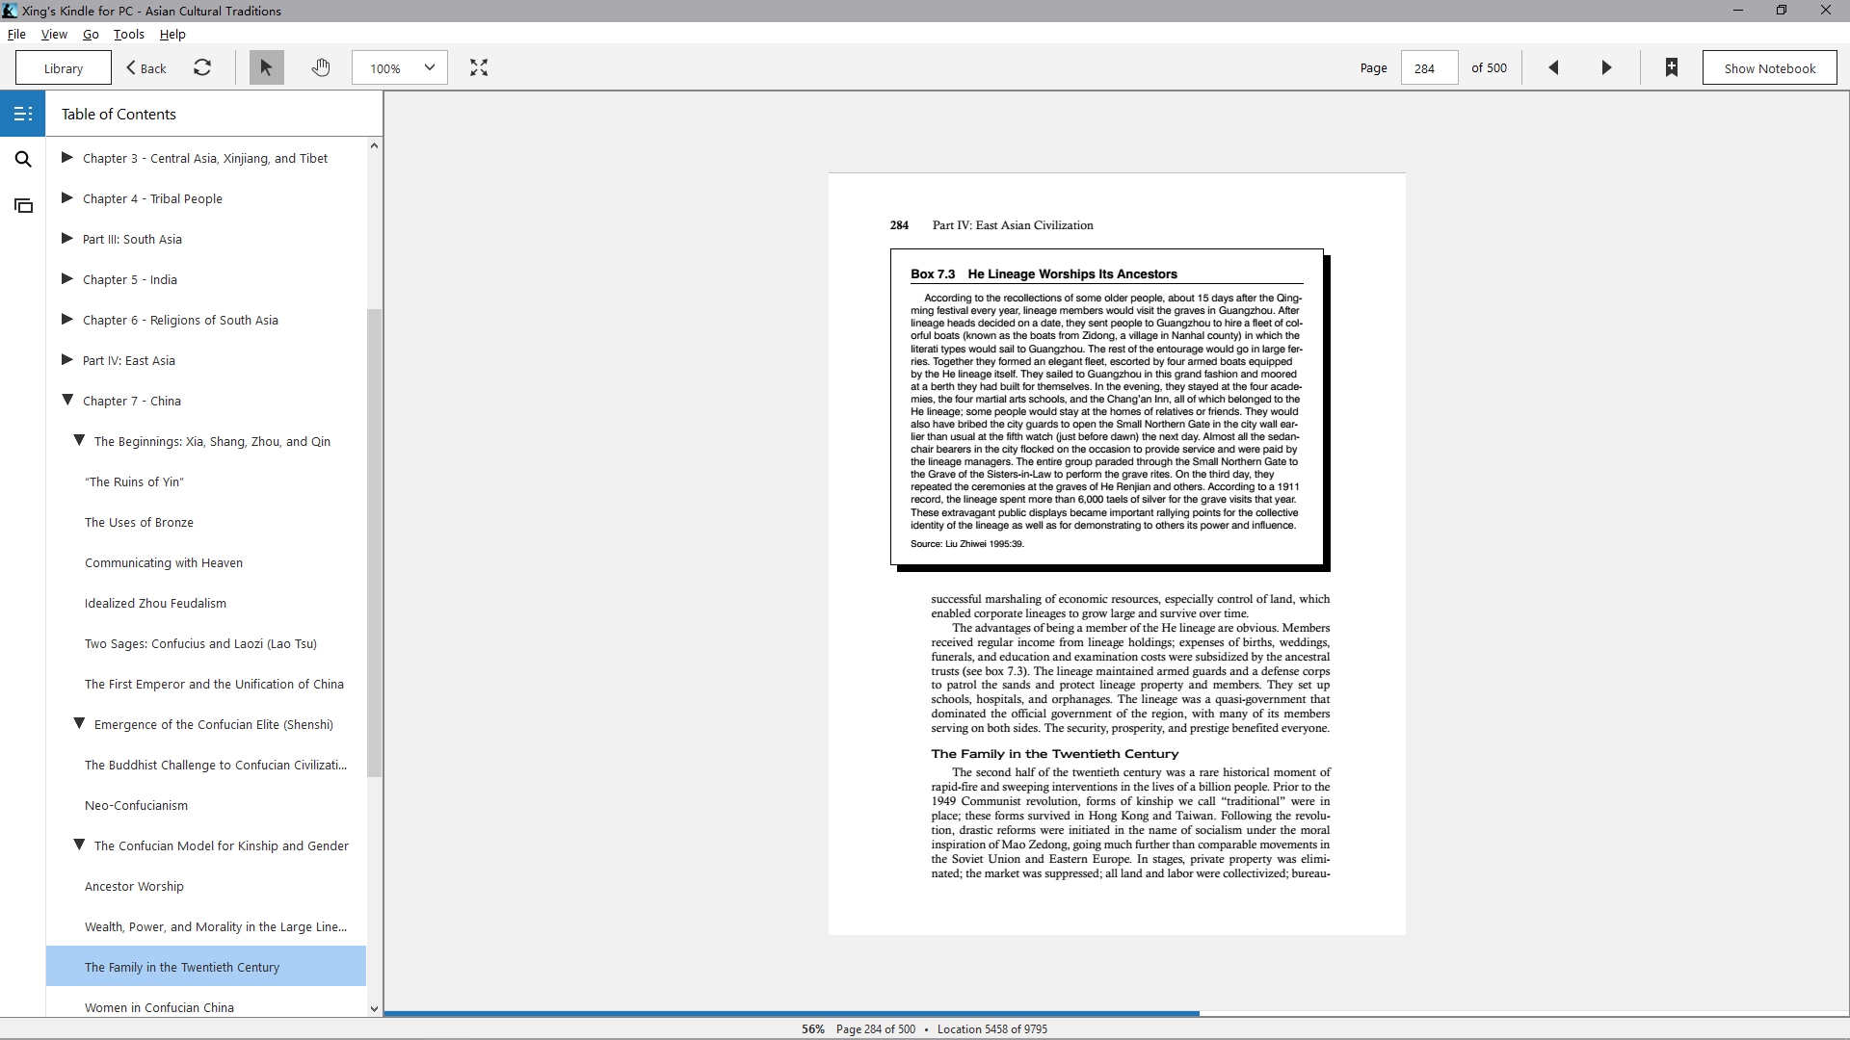Viewport: 1850px width, 1040px height.
Task: Enter full screen reading mode
Action: coord(479,67)
